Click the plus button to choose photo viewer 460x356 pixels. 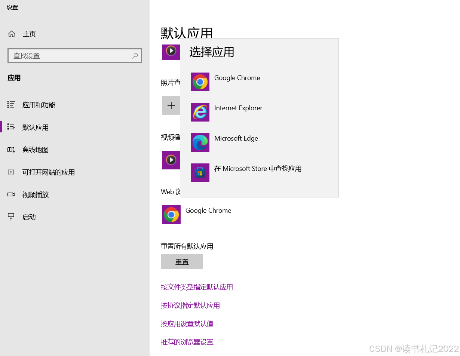pyautogui.click(x=171, y=105)
